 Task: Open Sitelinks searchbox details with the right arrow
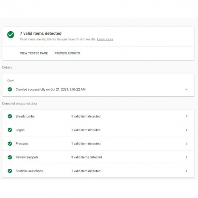tap(187, 171)
